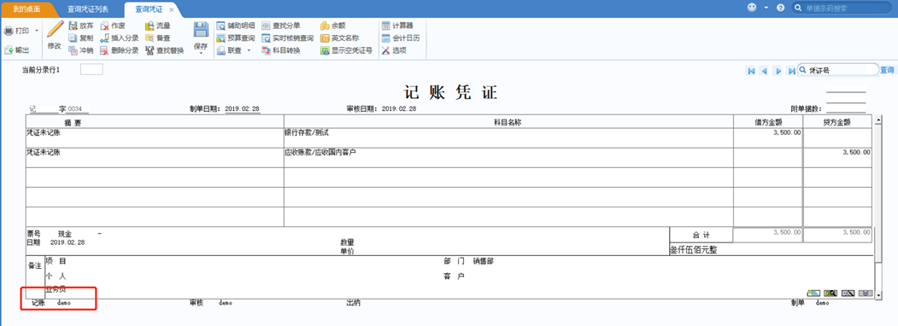The height and width of the screenshot is (326, 898).
Task: Click the magnifier small icon in the remarks area
Action: 831,293
